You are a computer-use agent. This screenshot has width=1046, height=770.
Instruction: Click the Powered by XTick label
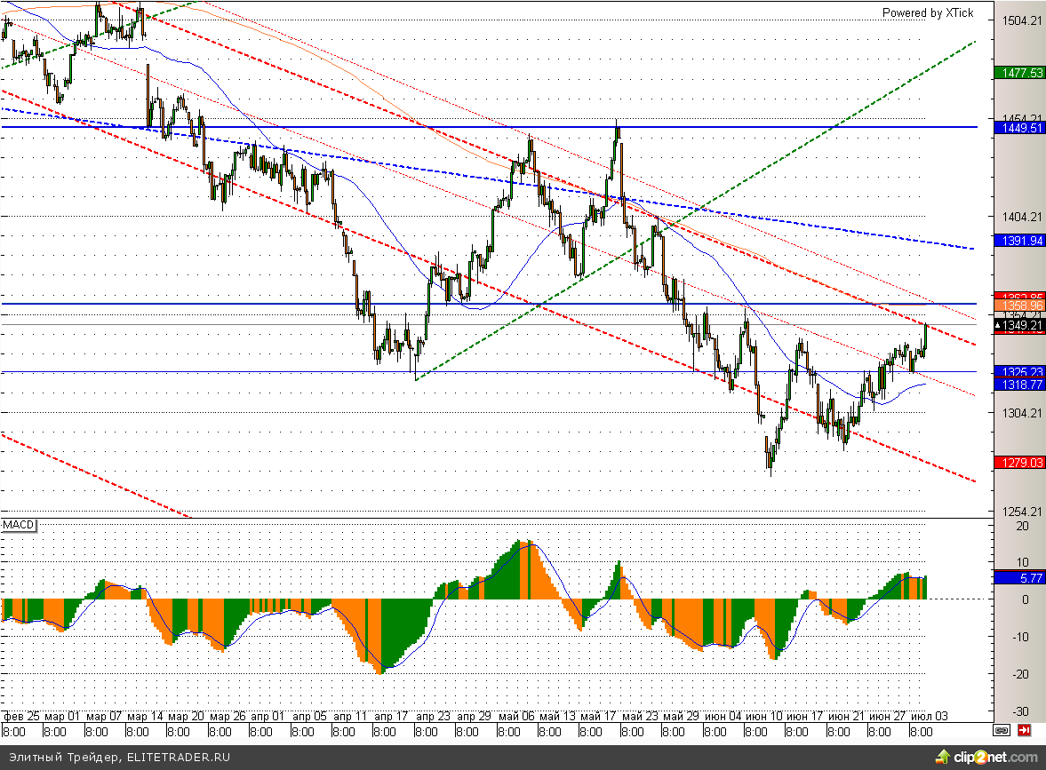click(927, 12)
